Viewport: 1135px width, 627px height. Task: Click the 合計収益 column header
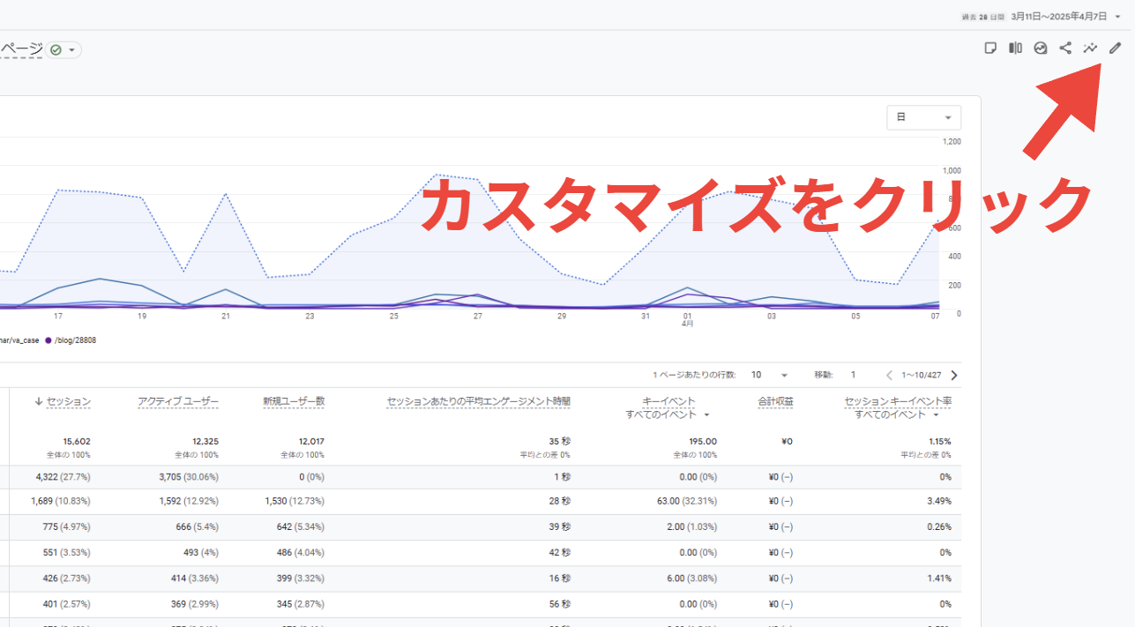click(775, 401)
